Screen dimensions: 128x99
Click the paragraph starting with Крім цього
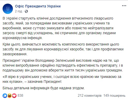(63, 49)
